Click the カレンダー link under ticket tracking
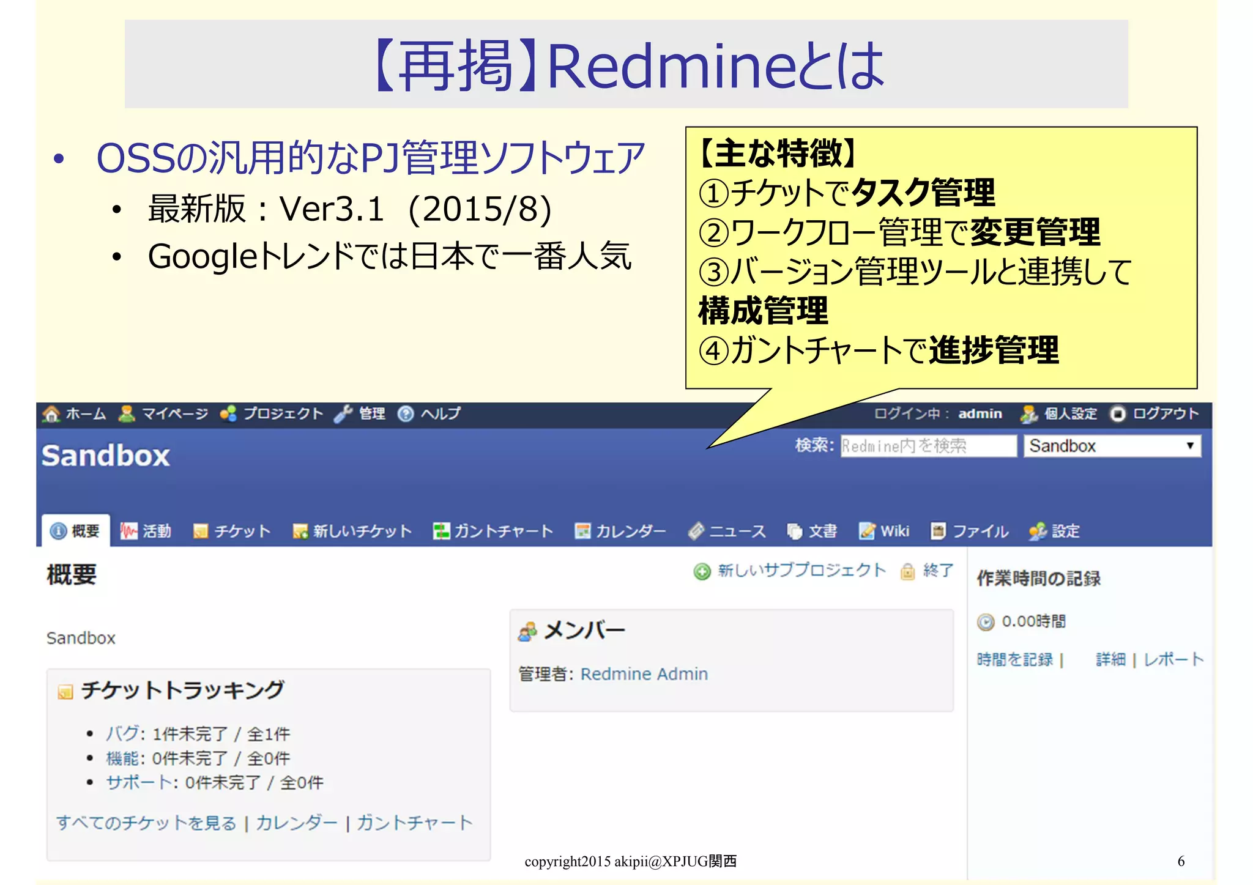This screenshot has height=885, width=1253. click(296, 823)
